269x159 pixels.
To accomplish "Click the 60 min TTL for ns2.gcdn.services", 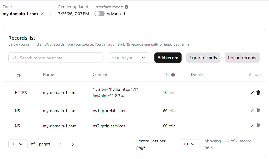I will click(169, 126).
